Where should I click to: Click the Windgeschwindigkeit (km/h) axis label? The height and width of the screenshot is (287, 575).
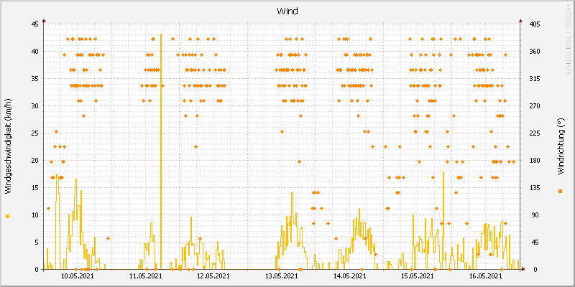(9, 146)
